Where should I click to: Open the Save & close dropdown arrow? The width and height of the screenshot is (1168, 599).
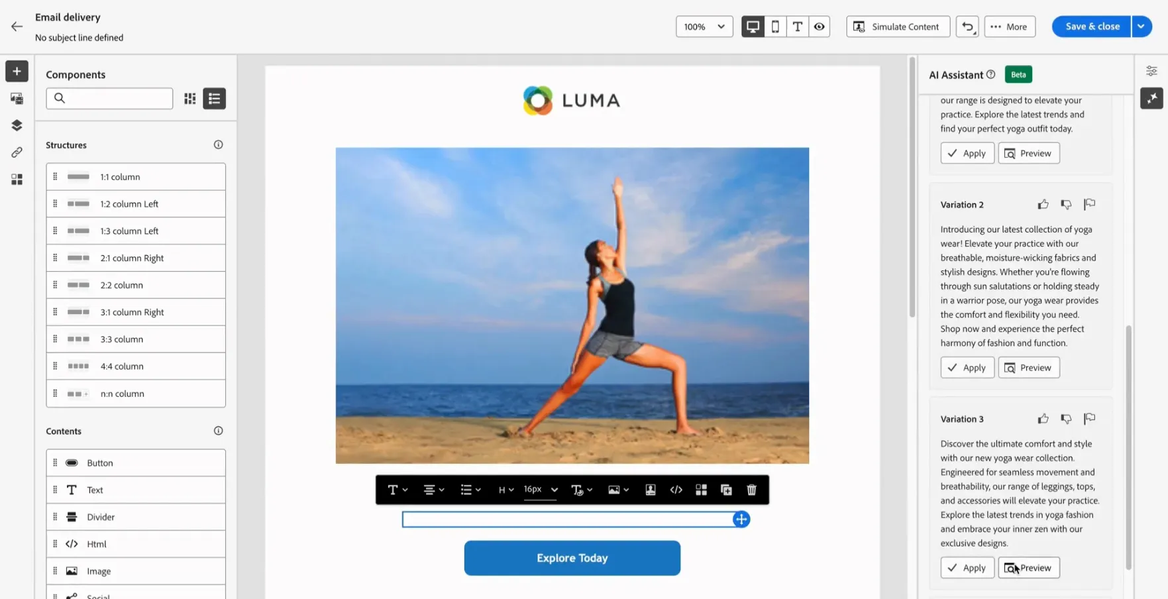click(x=1141, y=27)
